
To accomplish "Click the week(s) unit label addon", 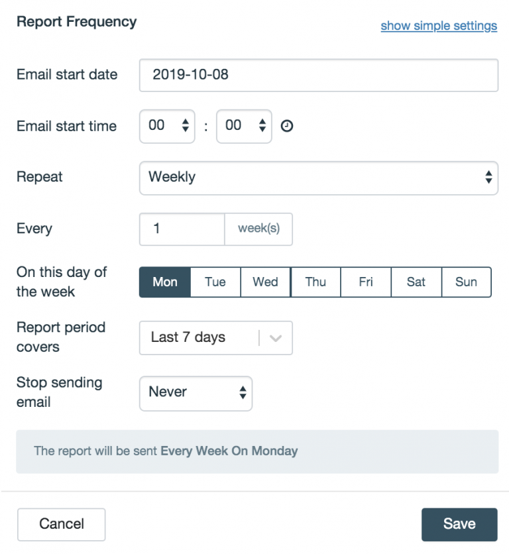I will (258, 229).
